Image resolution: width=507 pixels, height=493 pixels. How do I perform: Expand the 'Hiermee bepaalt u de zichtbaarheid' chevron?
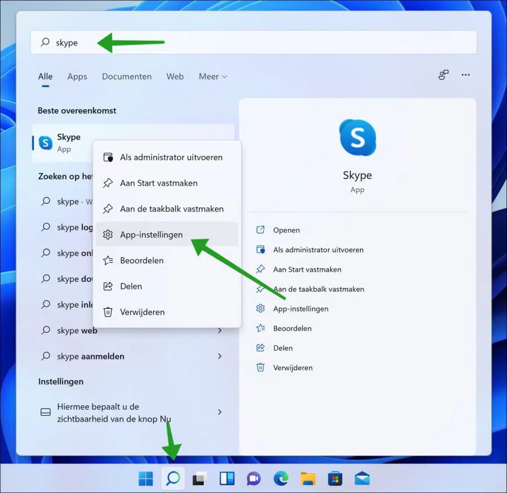[220, 412]
